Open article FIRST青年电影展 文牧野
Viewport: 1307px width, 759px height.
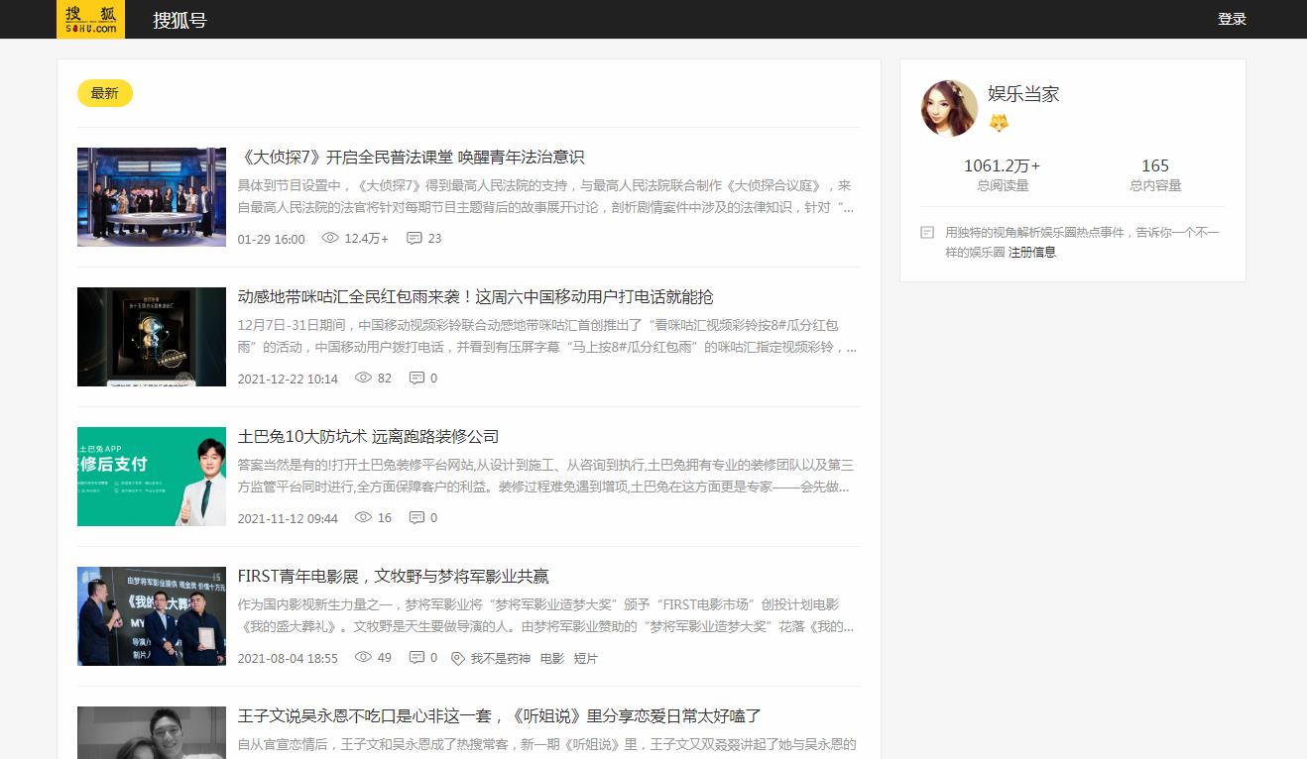(x=394, y=576)
